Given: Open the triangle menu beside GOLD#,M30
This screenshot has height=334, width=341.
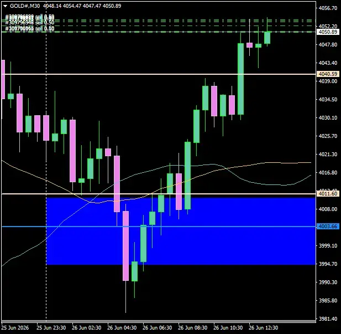Looking at the screenshot, I should [x=6, y=6].
